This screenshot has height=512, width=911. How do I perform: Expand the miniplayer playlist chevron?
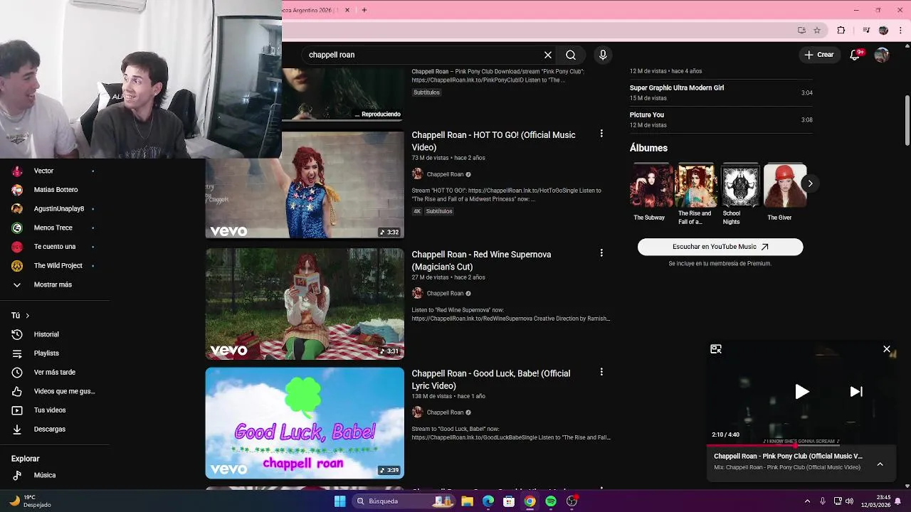880,464
